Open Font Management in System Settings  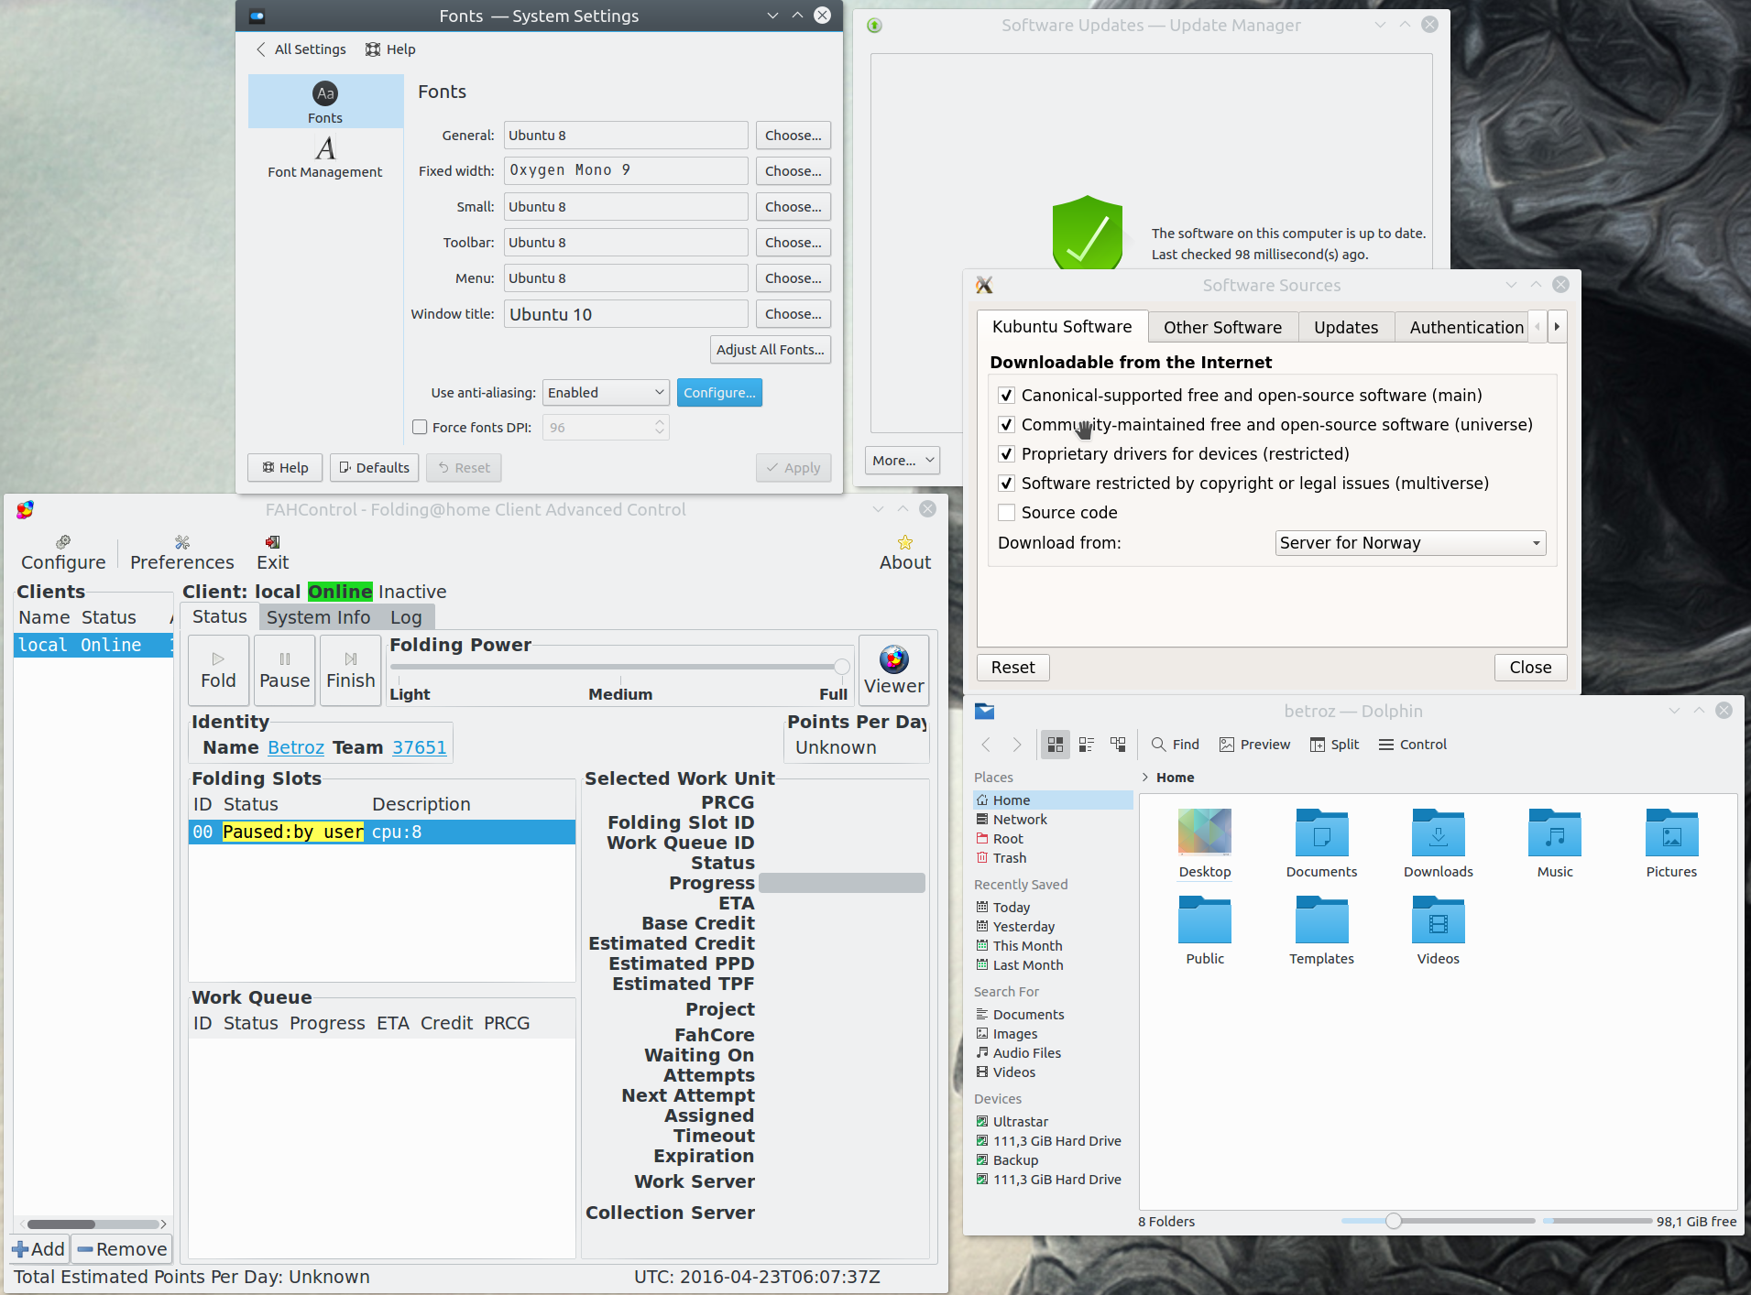(325, 157)
